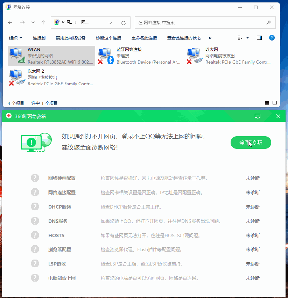Click the status icon for DHCP服务
The image size is (288, 298).
coord(35,206)
